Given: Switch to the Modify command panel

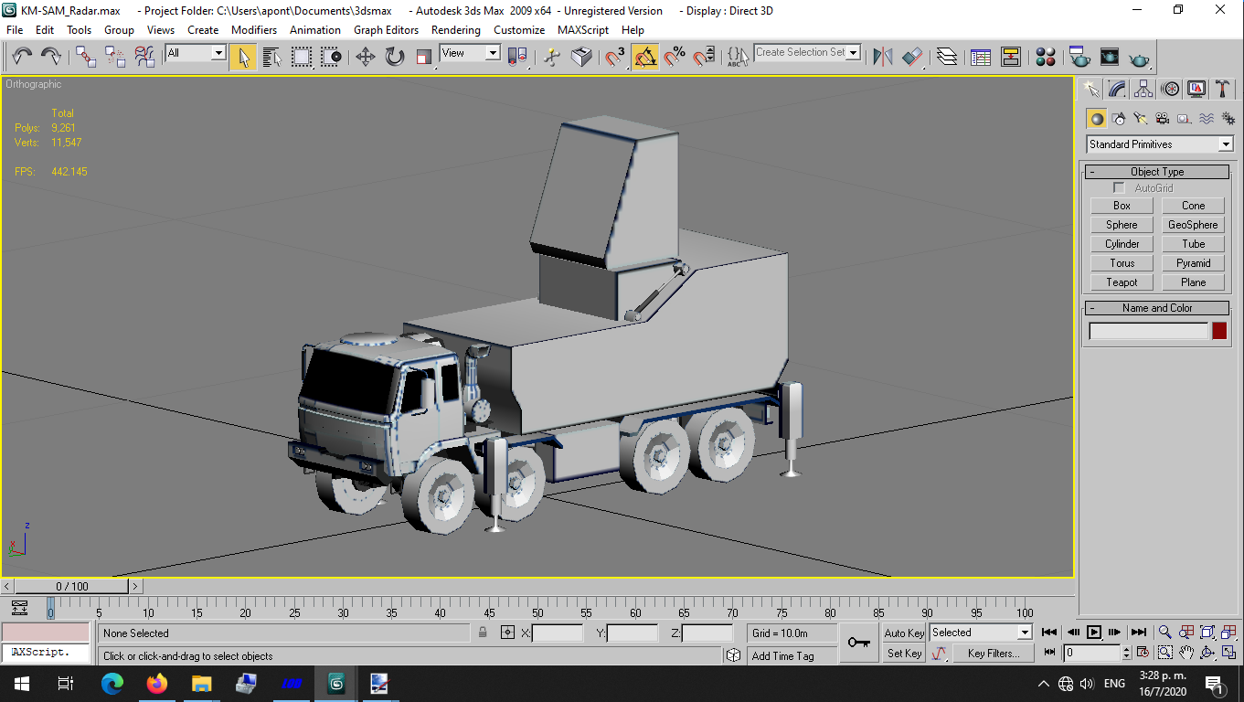Looking at the screenshot, I should coord(1117,89).
